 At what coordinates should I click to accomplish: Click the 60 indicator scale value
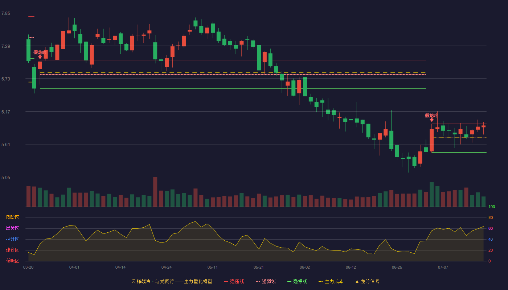tap(491, 228)
